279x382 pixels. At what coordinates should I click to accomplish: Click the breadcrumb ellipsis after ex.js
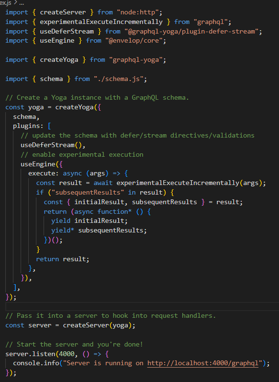22,3
